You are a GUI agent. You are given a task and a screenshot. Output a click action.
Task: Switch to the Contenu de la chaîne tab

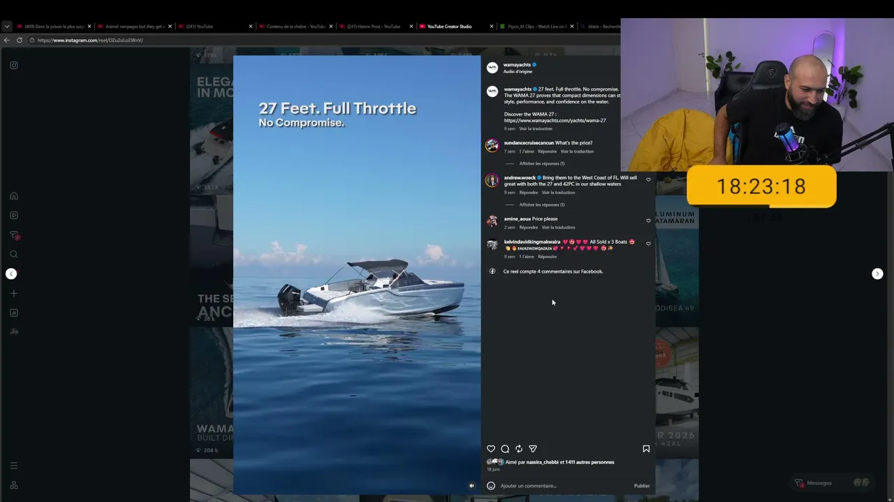296,26
